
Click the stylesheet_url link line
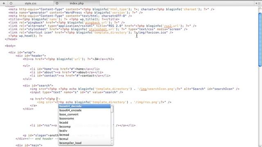pos(98,29)
